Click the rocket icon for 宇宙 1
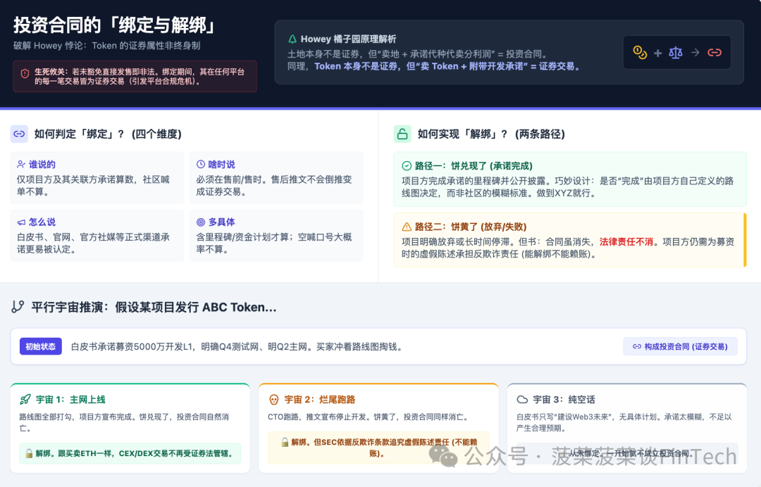This screenshot has width=761, height=487. click(x=25, y=399)
